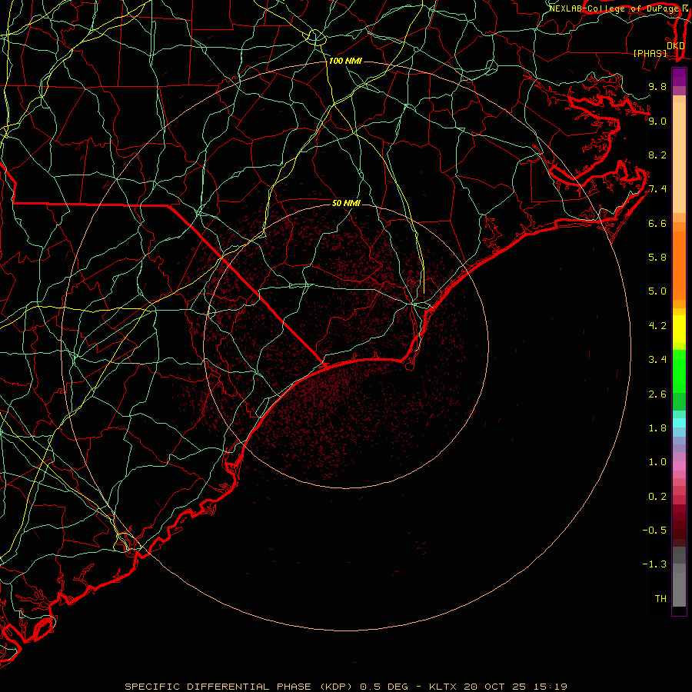Click the pink segment of the color bar
This screenshot has height=692, width=692.
coord(679,466)
